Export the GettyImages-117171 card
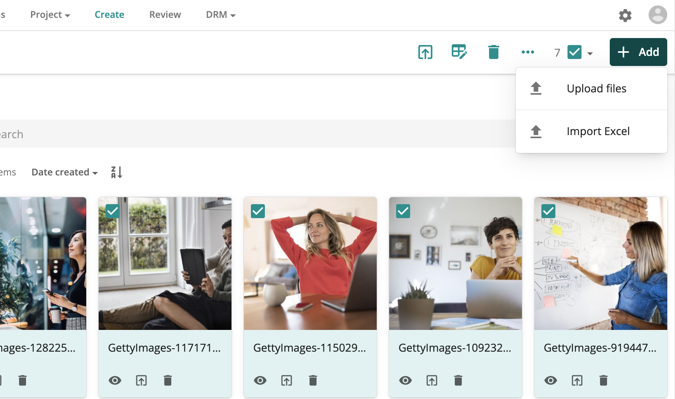Screen dimensions: 675x399 [141, 380]
